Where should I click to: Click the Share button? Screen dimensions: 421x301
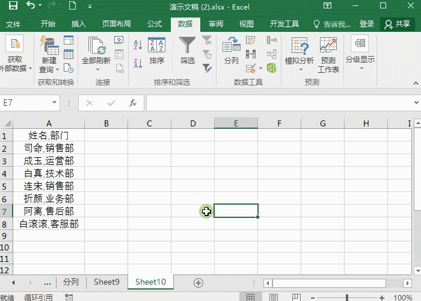[x=398, y=24]
